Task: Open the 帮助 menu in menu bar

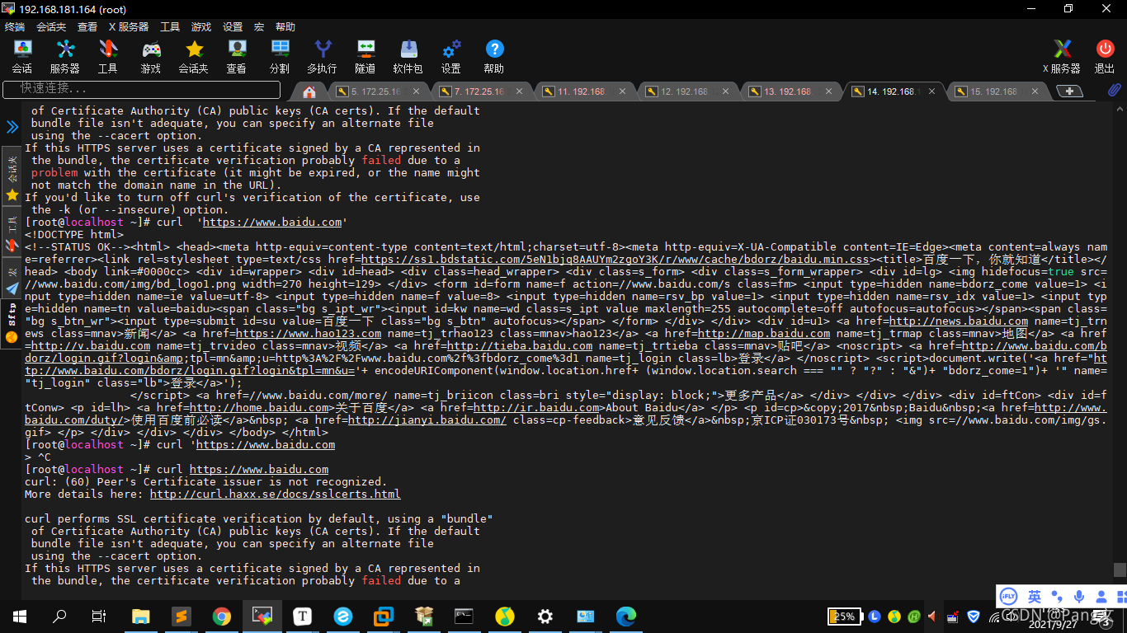Action: pyautogui.click(x=285, y=26)
